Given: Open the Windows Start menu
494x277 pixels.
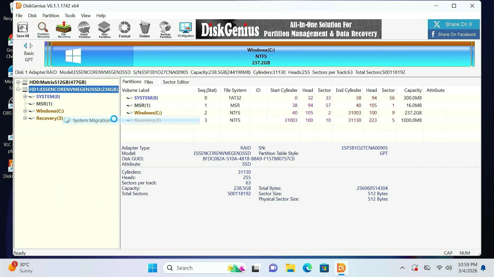Looking at the screenshot, I should [153, 268].
